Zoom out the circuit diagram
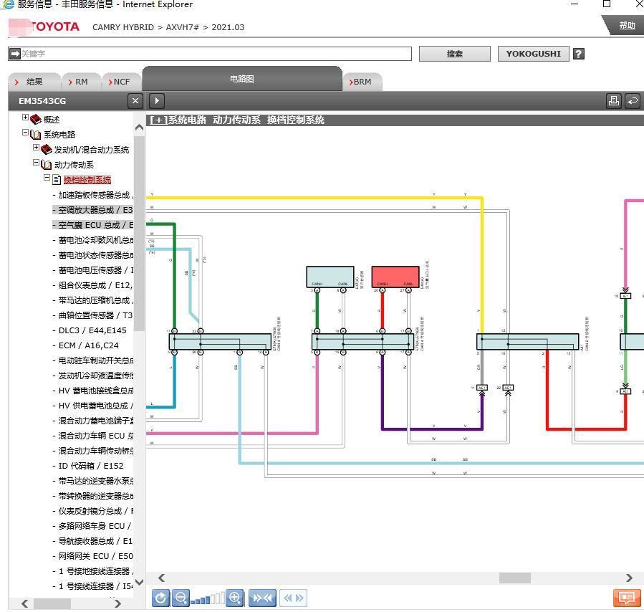The image size is (644, 612). tap(181, 598)
